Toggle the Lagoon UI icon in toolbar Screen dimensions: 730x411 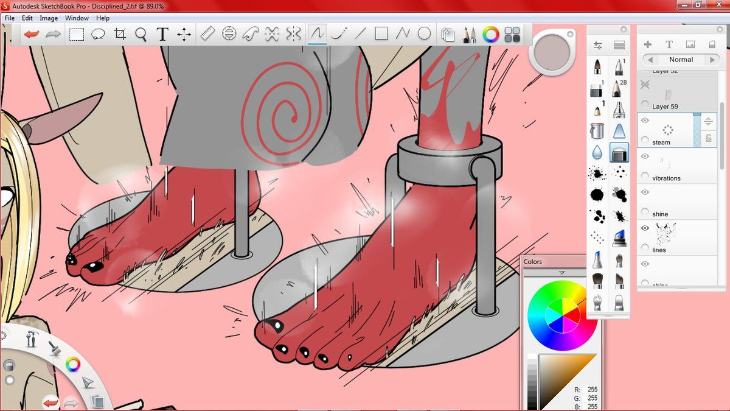[x=512, y=34]
